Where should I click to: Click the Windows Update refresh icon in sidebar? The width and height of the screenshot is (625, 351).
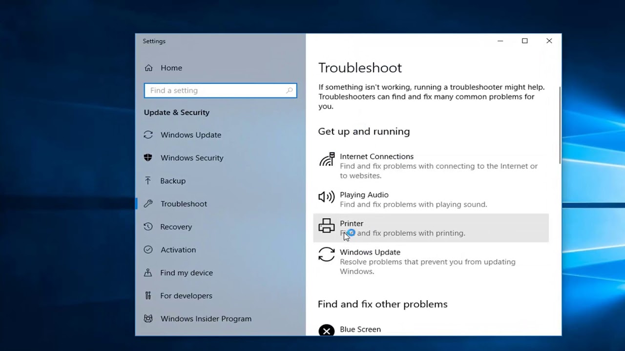click(148, 135)
